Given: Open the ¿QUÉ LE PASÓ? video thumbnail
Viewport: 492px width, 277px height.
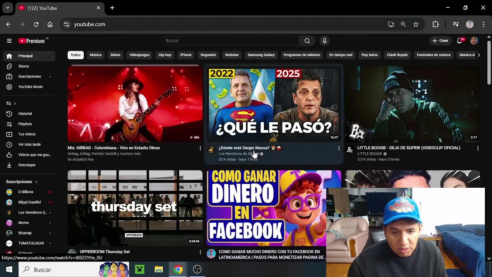Looking at the screenshot, I should coord(274,104).
